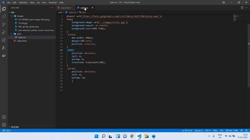The image size is (250, 140).
Task: Show hidden system tray icons
Action: coord(209,136)
